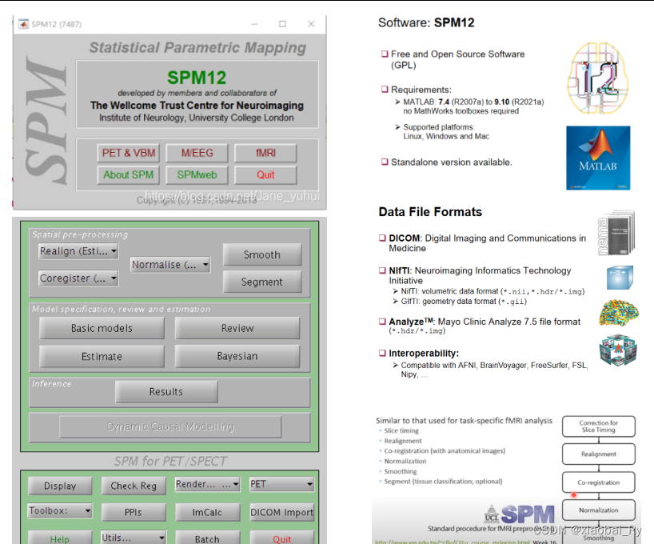Viewport: 654px width, 544px height.
Task: Click the DICOM Import button
Action: coord(281,512)
